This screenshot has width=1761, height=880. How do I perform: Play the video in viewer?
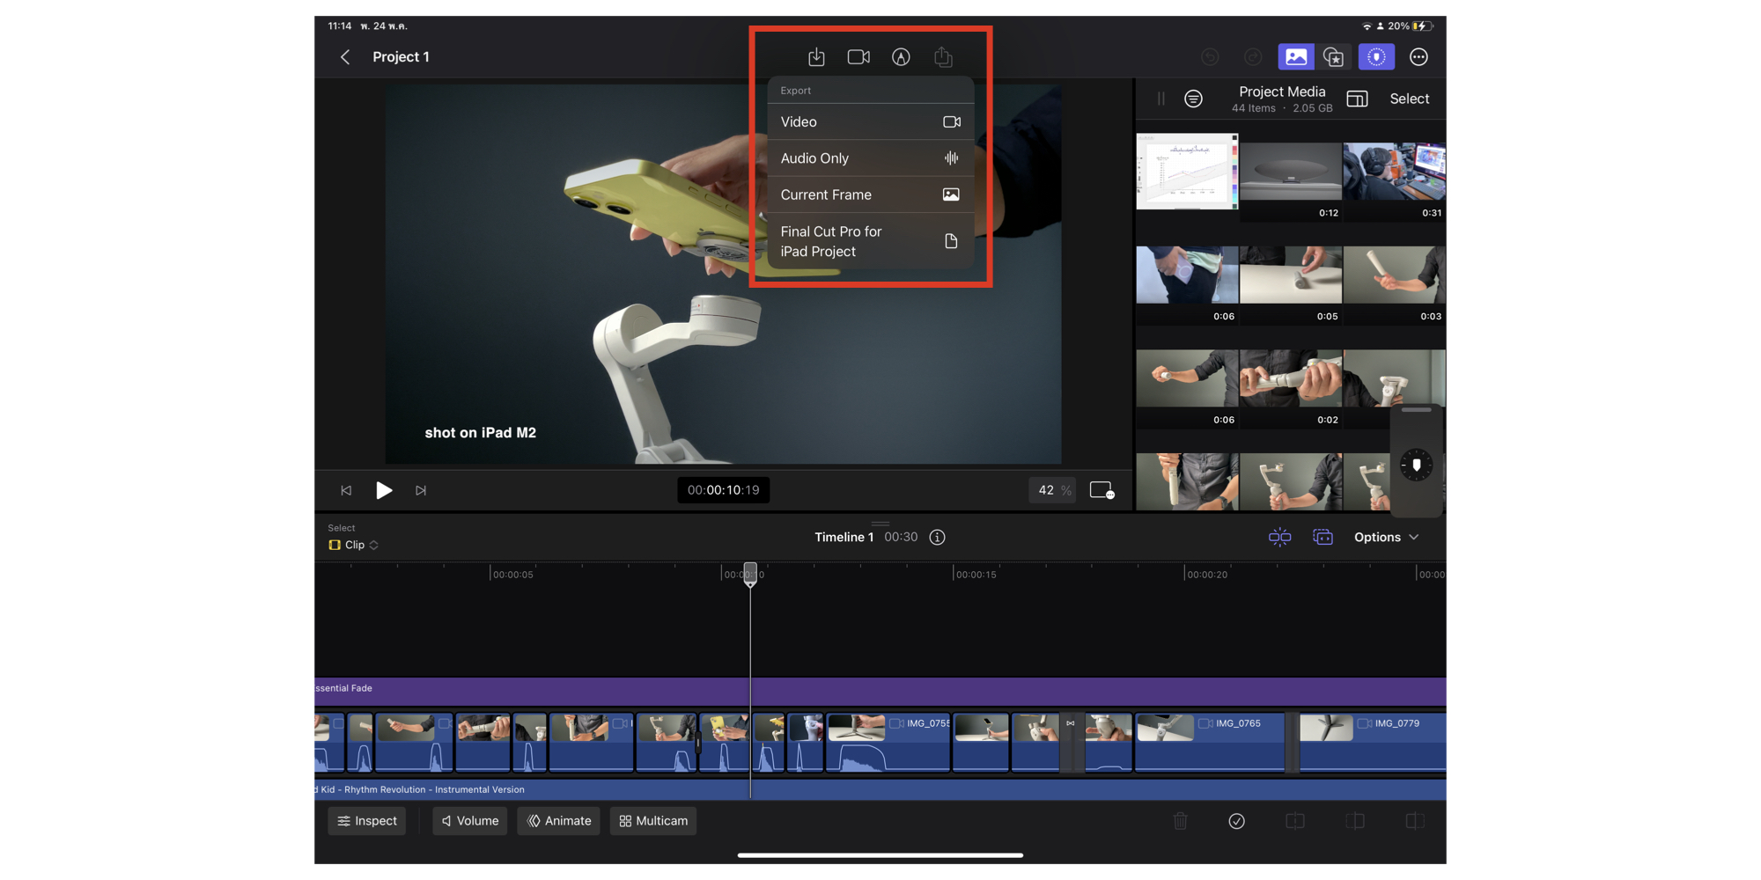pos(384,490)
